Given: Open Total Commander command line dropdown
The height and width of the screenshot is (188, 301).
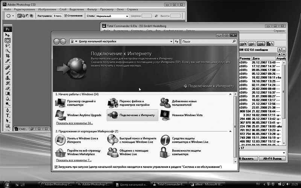Looking at the screenshot, I should tap(284, 153).
